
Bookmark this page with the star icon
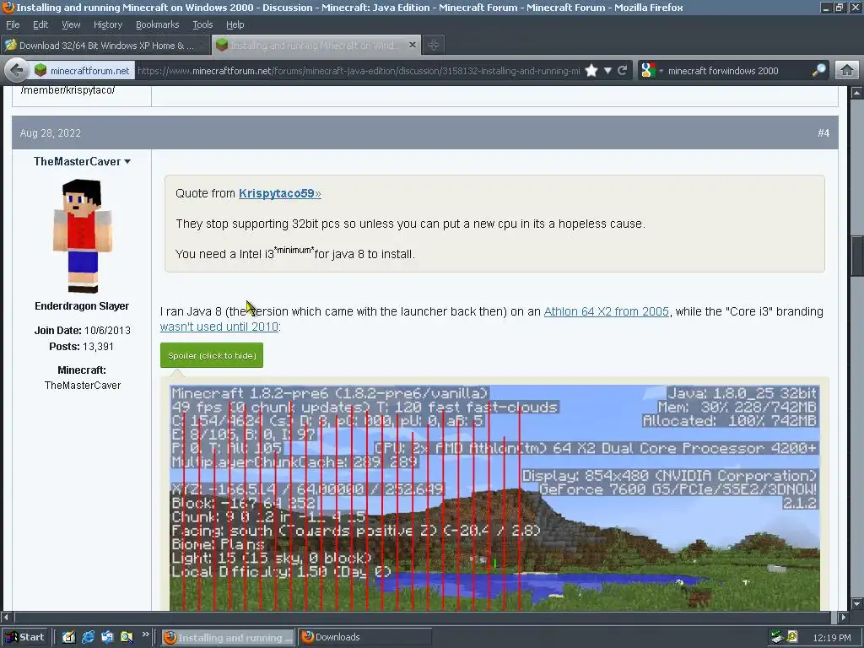tap(591, 71)
